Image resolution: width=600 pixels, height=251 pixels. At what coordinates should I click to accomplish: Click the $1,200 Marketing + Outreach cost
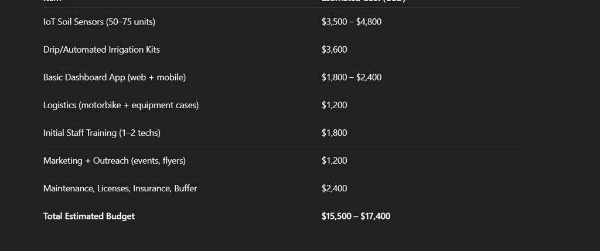[335, 161]
